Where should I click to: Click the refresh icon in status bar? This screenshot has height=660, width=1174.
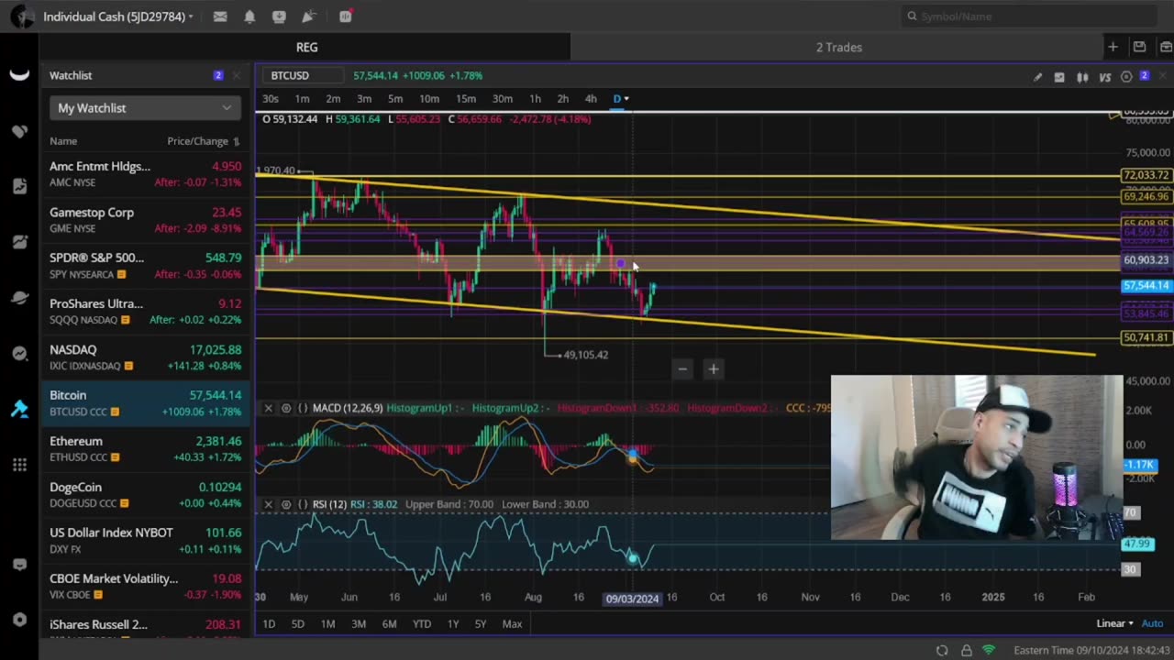pos(942,650)
